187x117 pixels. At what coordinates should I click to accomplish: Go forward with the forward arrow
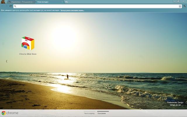pyautogui.click(x=6, y=6)
